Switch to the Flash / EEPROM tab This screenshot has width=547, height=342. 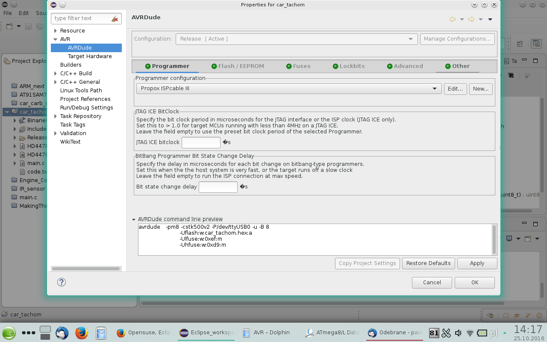pyautogui.click(x=238, y=66)
